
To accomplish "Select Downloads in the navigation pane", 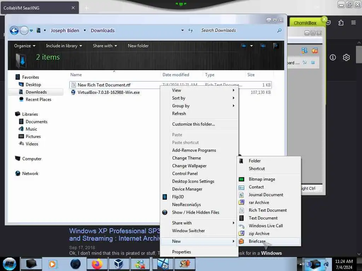I will click(36, 92).
